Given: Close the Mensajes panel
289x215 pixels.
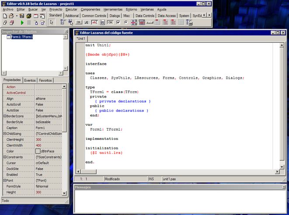Looking at the screenshot, I should 284,187.
